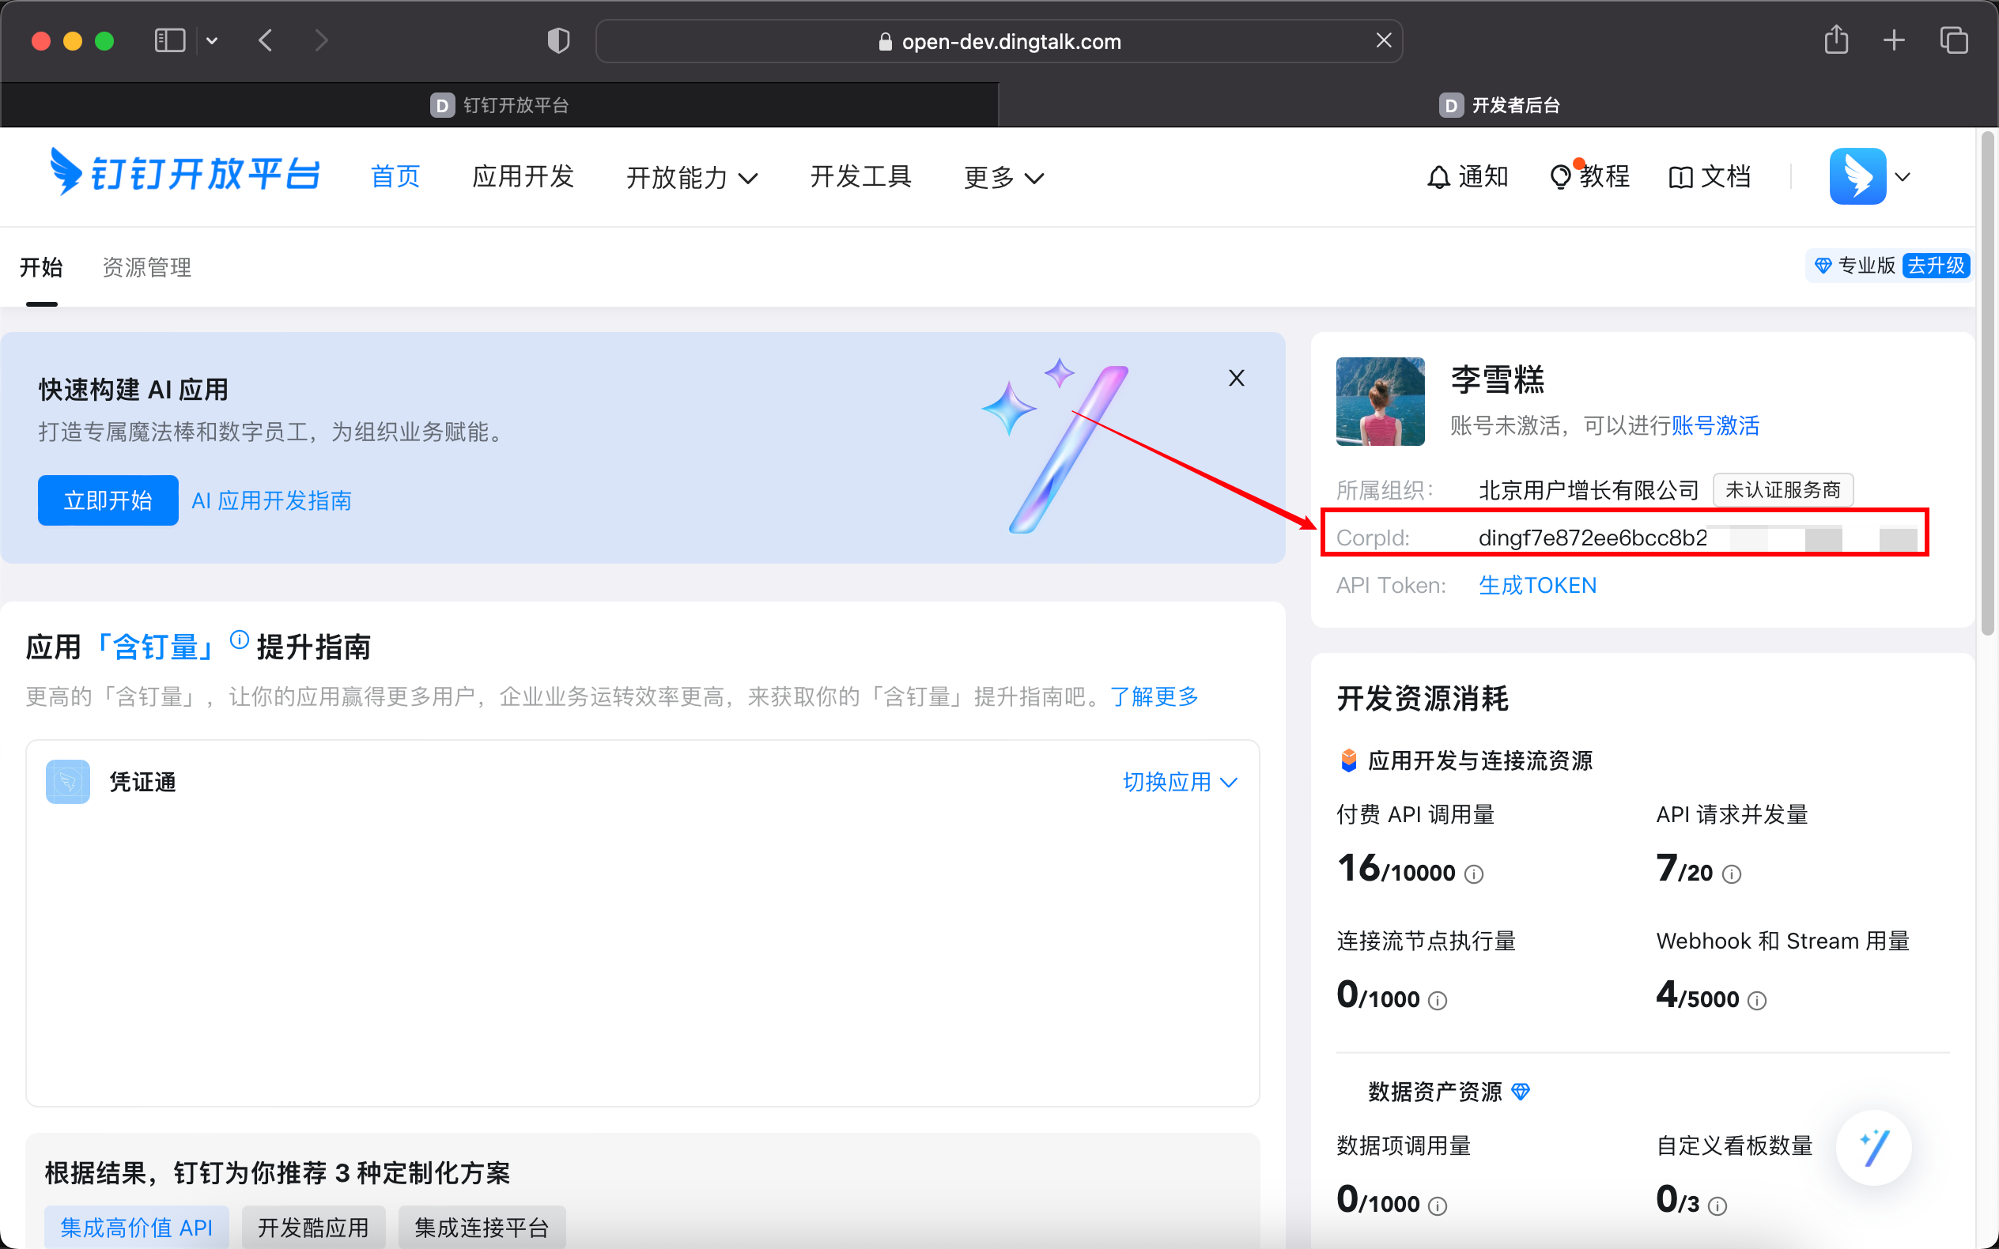The image size is (1999, 1249).
Task: Expand the 开放能力 dropdown menu
Action: [691, 177]
